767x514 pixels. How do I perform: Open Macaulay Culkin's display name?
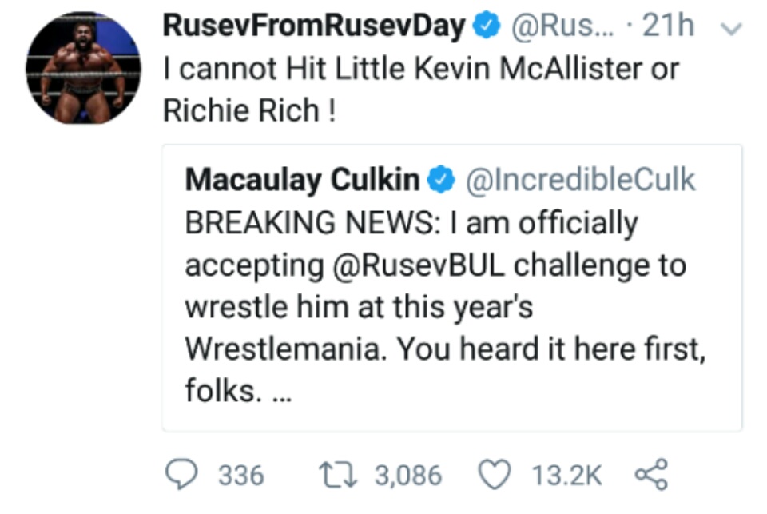pyautogui.click(x=303, y=179)
